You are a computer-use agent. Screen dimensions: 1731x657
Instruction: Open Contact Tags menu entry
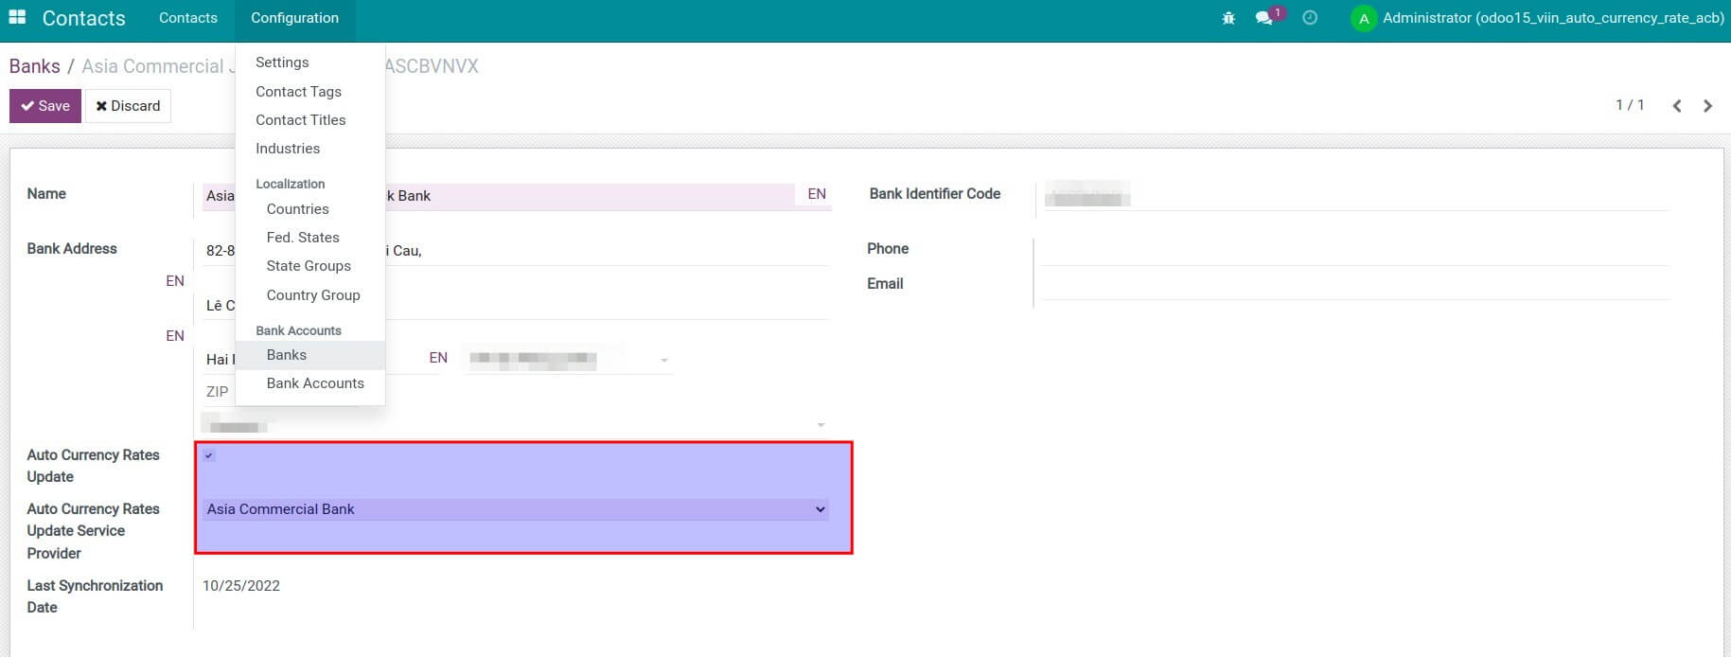(298, 92)
